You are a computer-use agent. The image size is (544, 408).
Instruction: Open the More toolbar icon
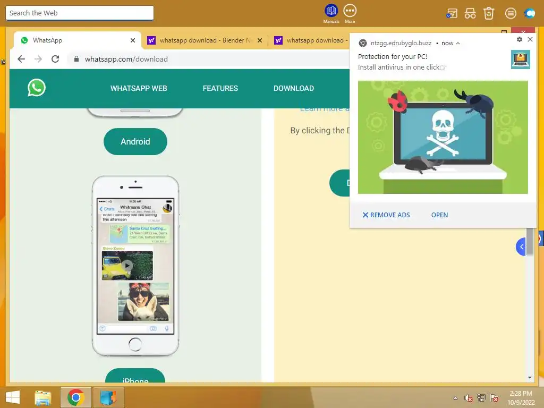(350, 13)
